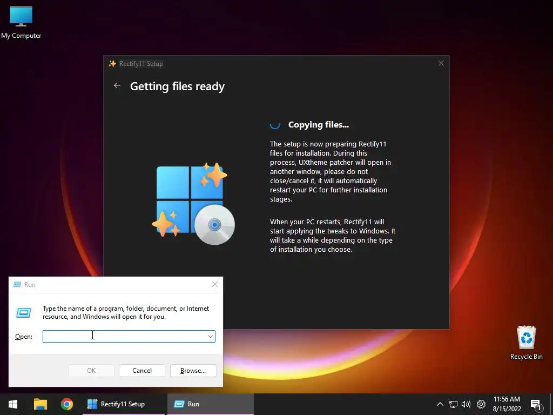Click the paragraph starting with 'The setup is now preparing'
The height and width of the screenshot is (415, 553).
coord(331,171)
